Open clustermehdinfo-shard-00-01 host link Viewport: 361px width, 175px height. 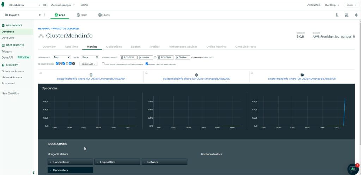(196, 79)
